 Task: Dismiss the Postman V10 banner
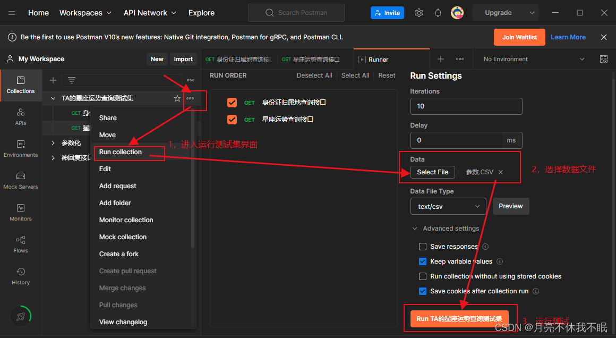pyautogui.click(x=604, y=37)
